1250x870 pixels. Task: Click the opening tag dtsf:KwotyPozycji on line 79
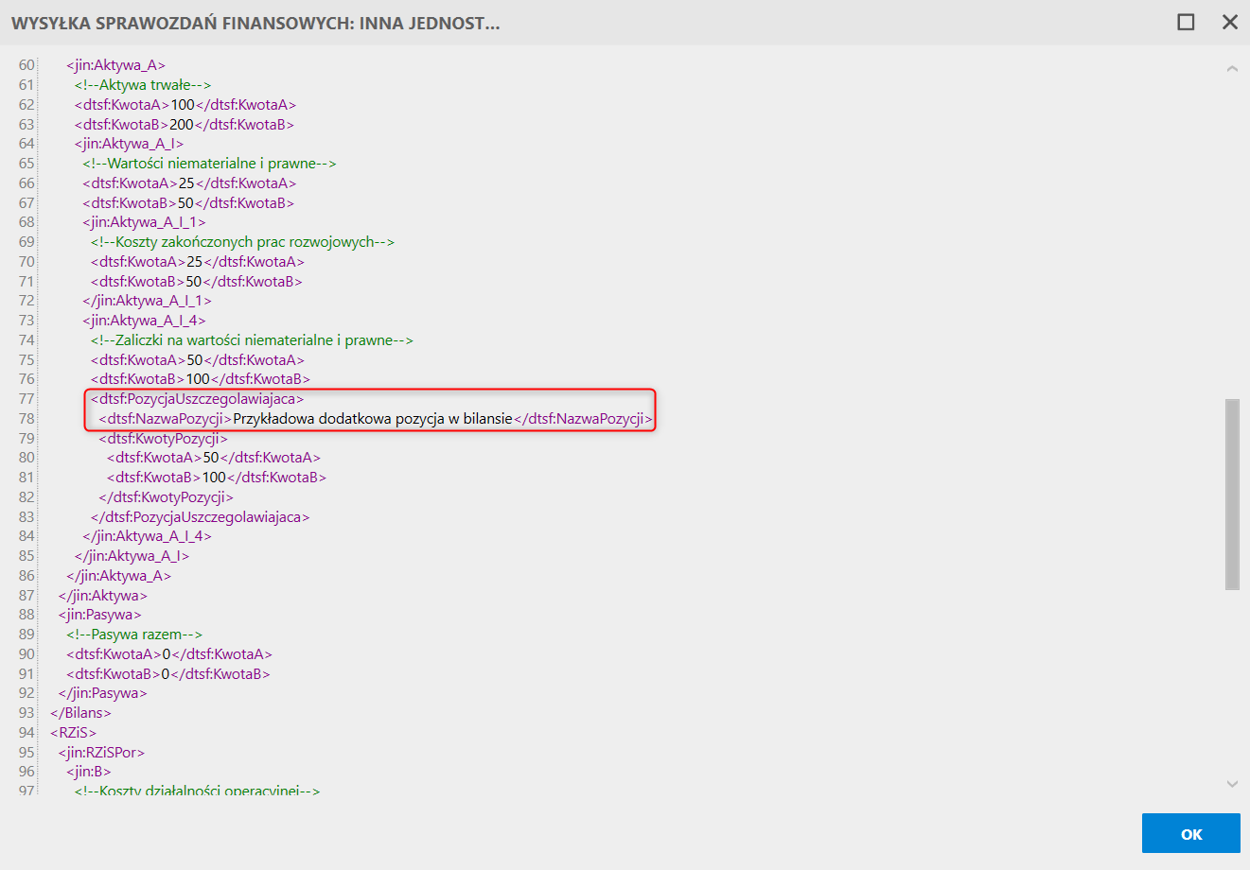coord(163,439)
